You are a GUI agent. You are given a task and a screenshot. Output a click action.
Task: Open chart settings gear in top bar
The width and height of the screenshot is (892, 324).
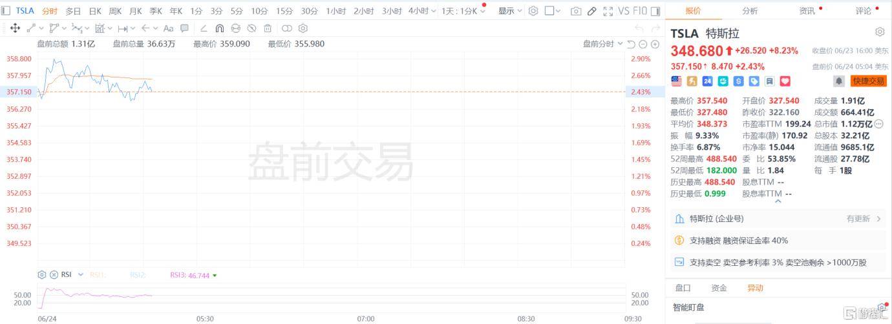[x=533, y=11]
